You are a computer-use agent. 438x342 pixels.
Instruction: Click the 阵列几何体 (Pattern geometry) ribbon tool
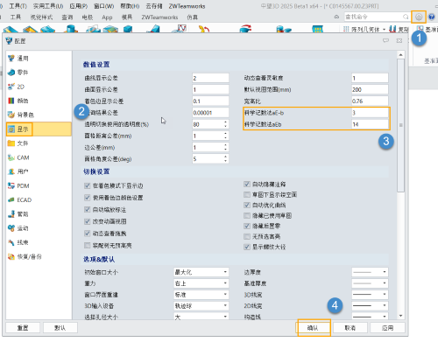(x=362, y=29)
